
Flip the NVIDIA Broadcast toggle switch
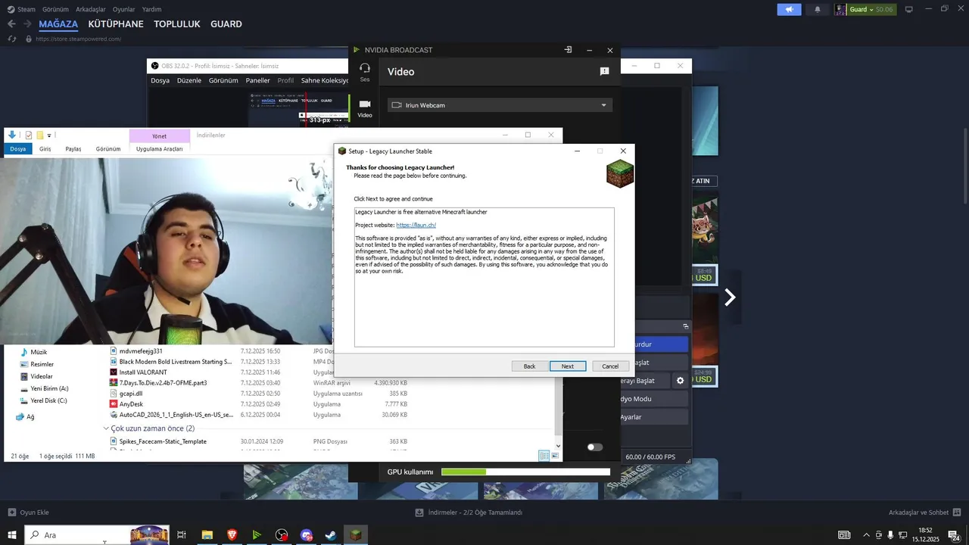click(x=595, y=447)
